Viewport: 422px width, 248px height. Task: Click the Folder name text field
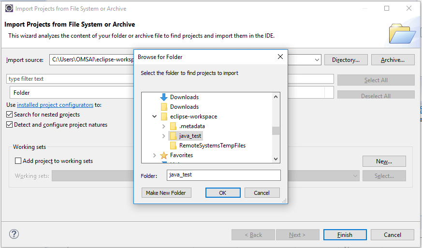tap(223, 175)
